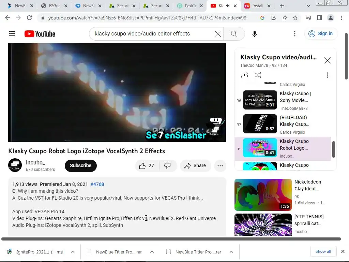This screenshot has width=349, height=262.
Task: Open the YouTube hamburger guide menu
Action: point(12,34)
